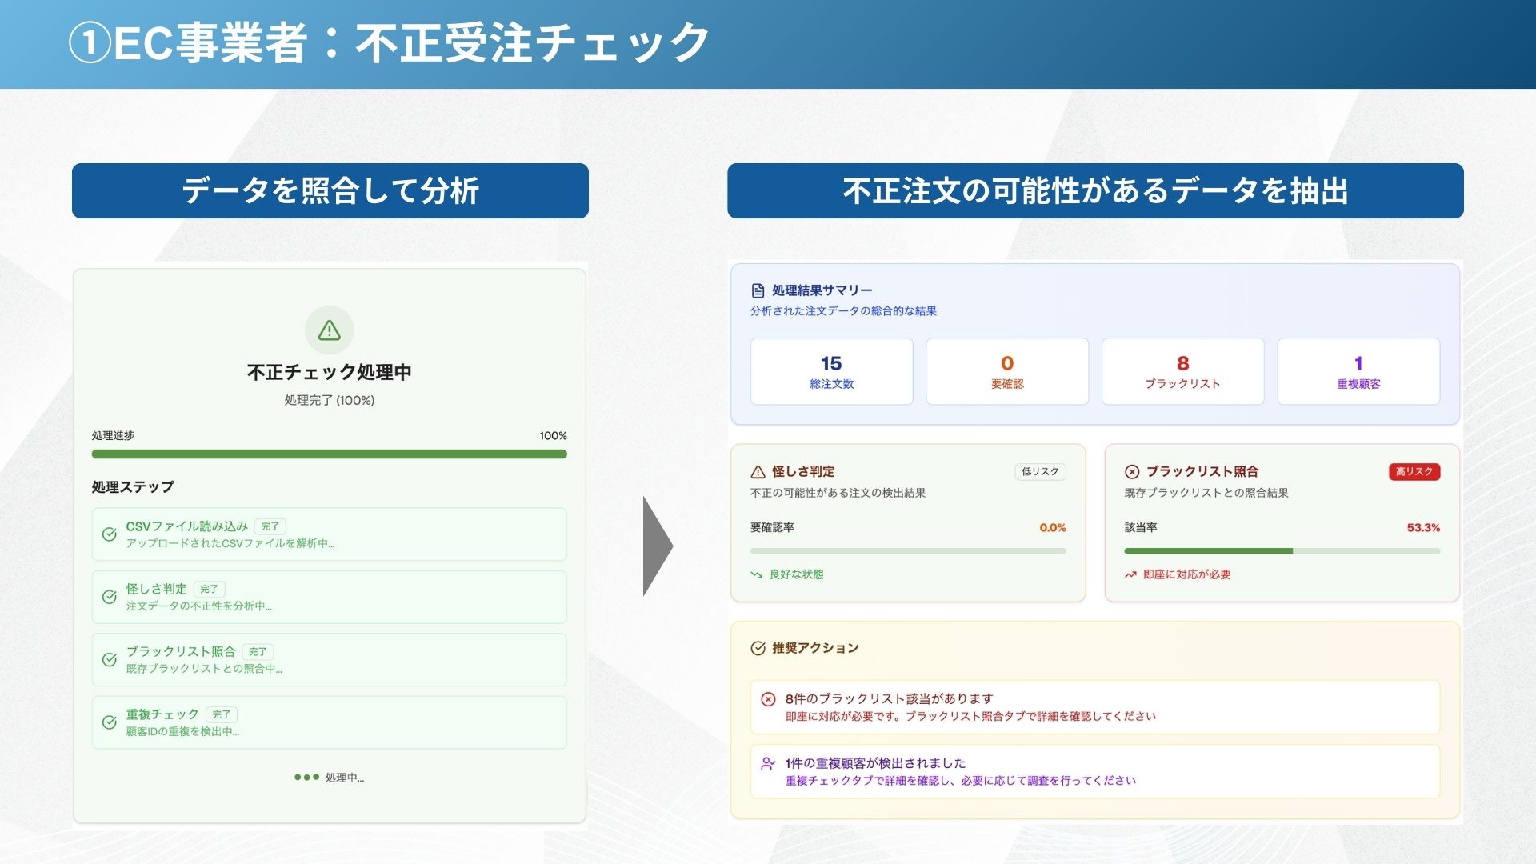Screen dimensions: 1536x864
Task: Select the 0 要確認 summary card
Action: (x=1006, y=371)
